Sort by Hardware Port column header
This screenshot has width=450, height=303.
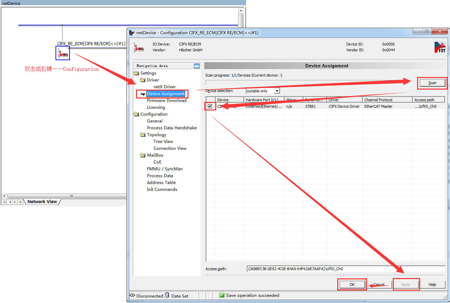(264, 100)
